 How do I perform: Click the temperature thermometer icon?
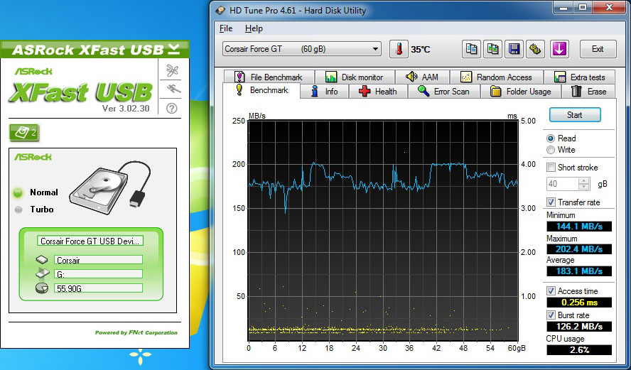pos(399,49)
